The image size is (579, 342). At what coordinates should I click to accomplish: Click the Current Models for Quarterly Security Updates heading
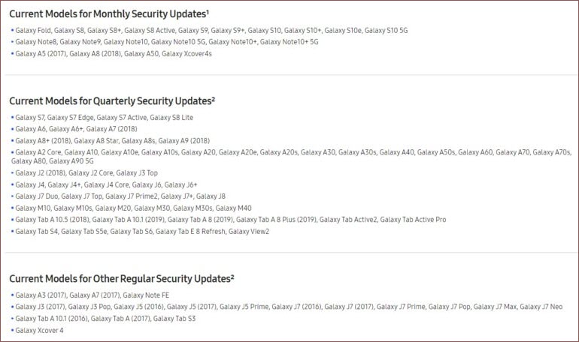tap(113, 100)
